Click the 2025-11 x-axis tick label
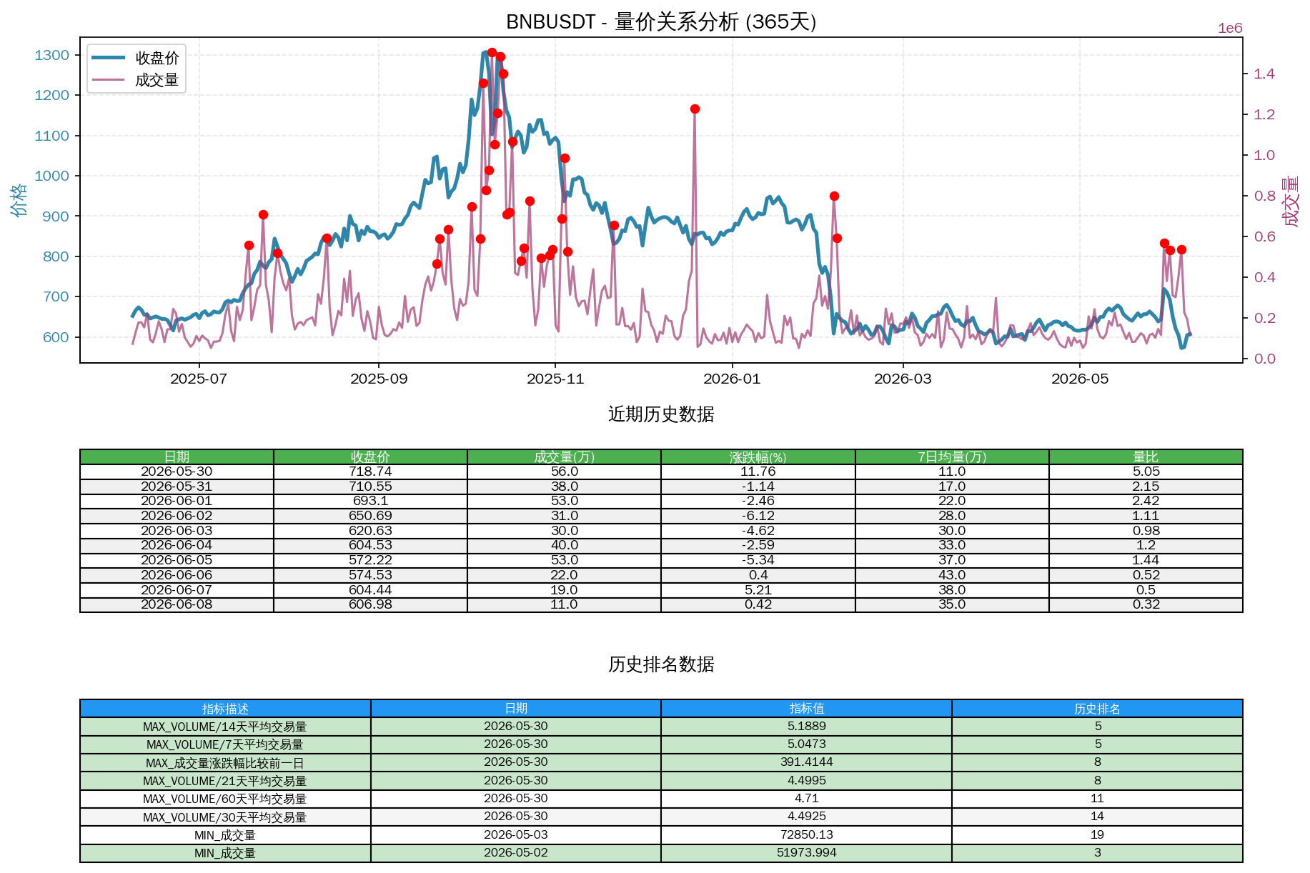 [x=555, y=379]
